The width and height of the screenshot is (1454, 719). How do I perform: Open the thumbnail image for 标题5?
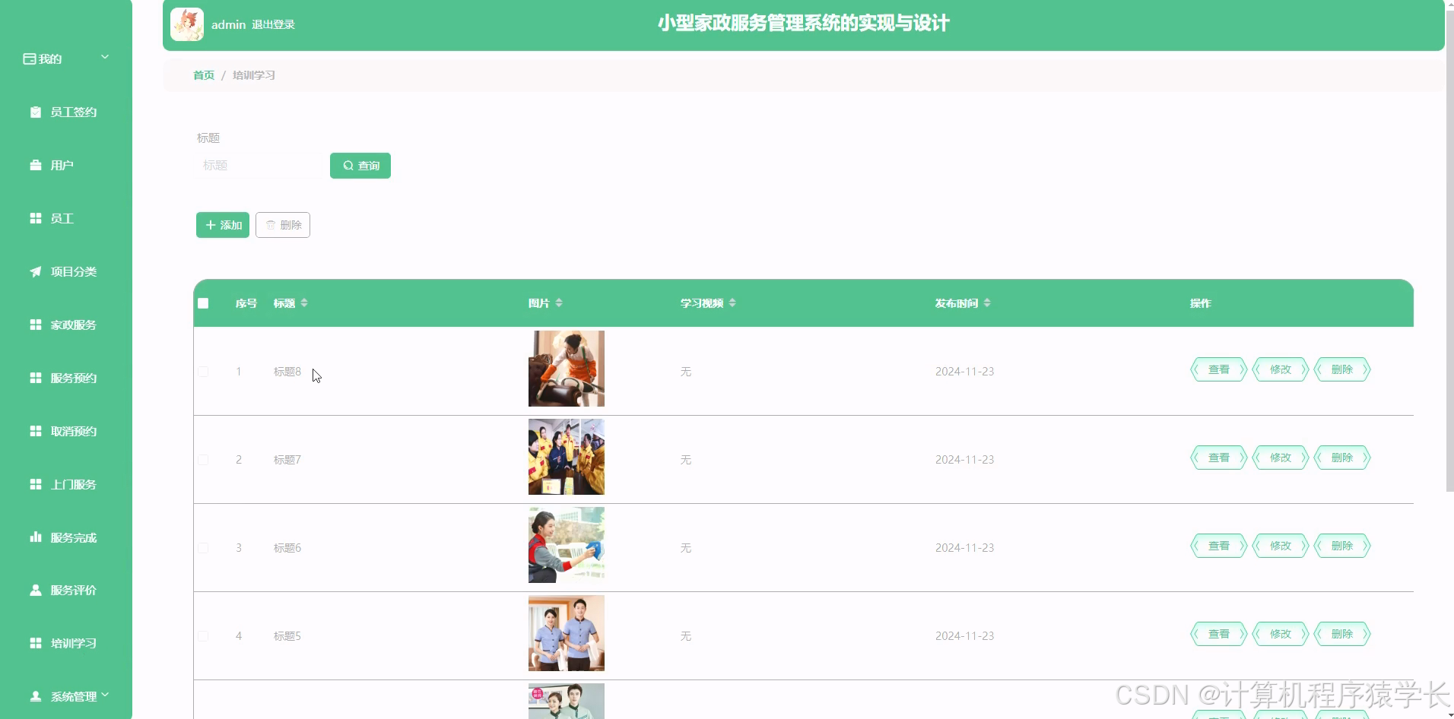pyautogui.click(x=567, y=633)
